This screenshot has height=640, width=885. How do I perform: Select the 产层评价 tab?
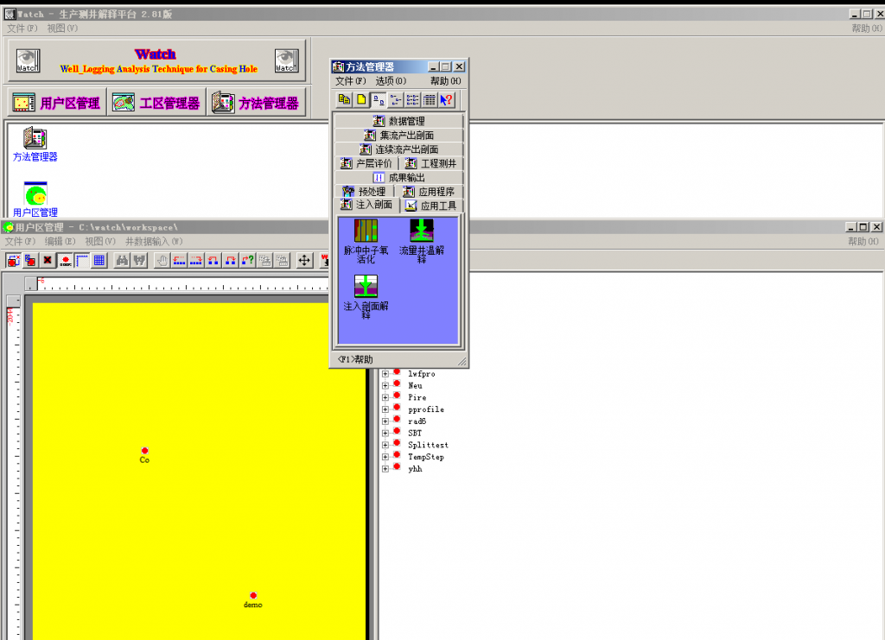coord(366,163)
